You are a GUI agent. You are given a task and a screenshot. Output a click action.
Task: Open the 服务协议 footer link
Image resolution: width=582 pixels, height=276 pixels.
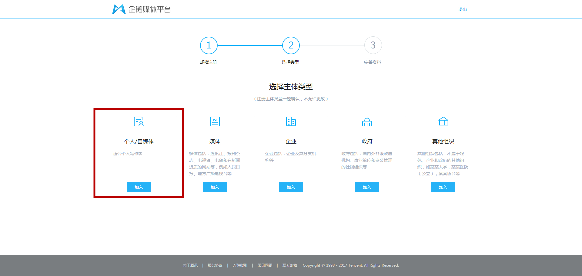pos(215,265)
